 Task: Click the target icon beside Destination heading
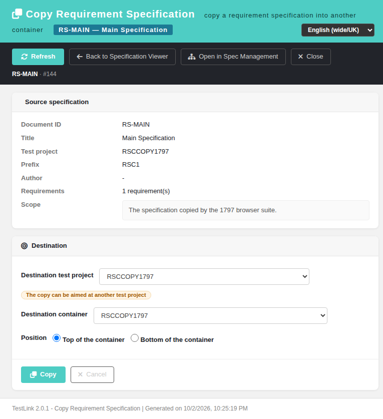[25, 246]
